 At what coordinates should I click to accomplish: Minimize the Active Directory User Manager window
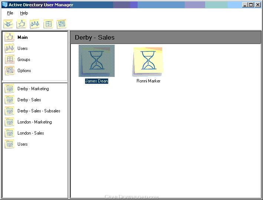245,5
